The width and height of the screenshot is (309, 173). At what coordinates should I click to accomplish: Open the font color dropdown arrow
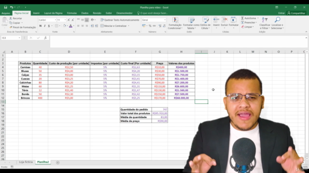point(74,25)
